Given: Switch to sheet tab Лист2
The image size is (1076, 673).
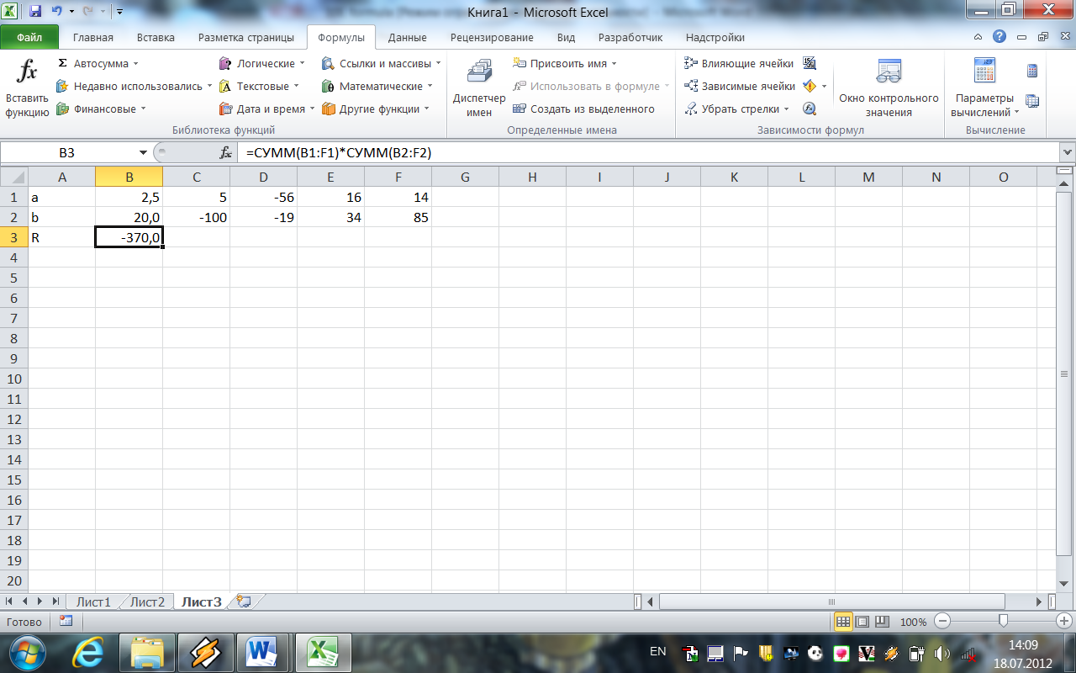Looking at the screenshot, I should point(147,601).
